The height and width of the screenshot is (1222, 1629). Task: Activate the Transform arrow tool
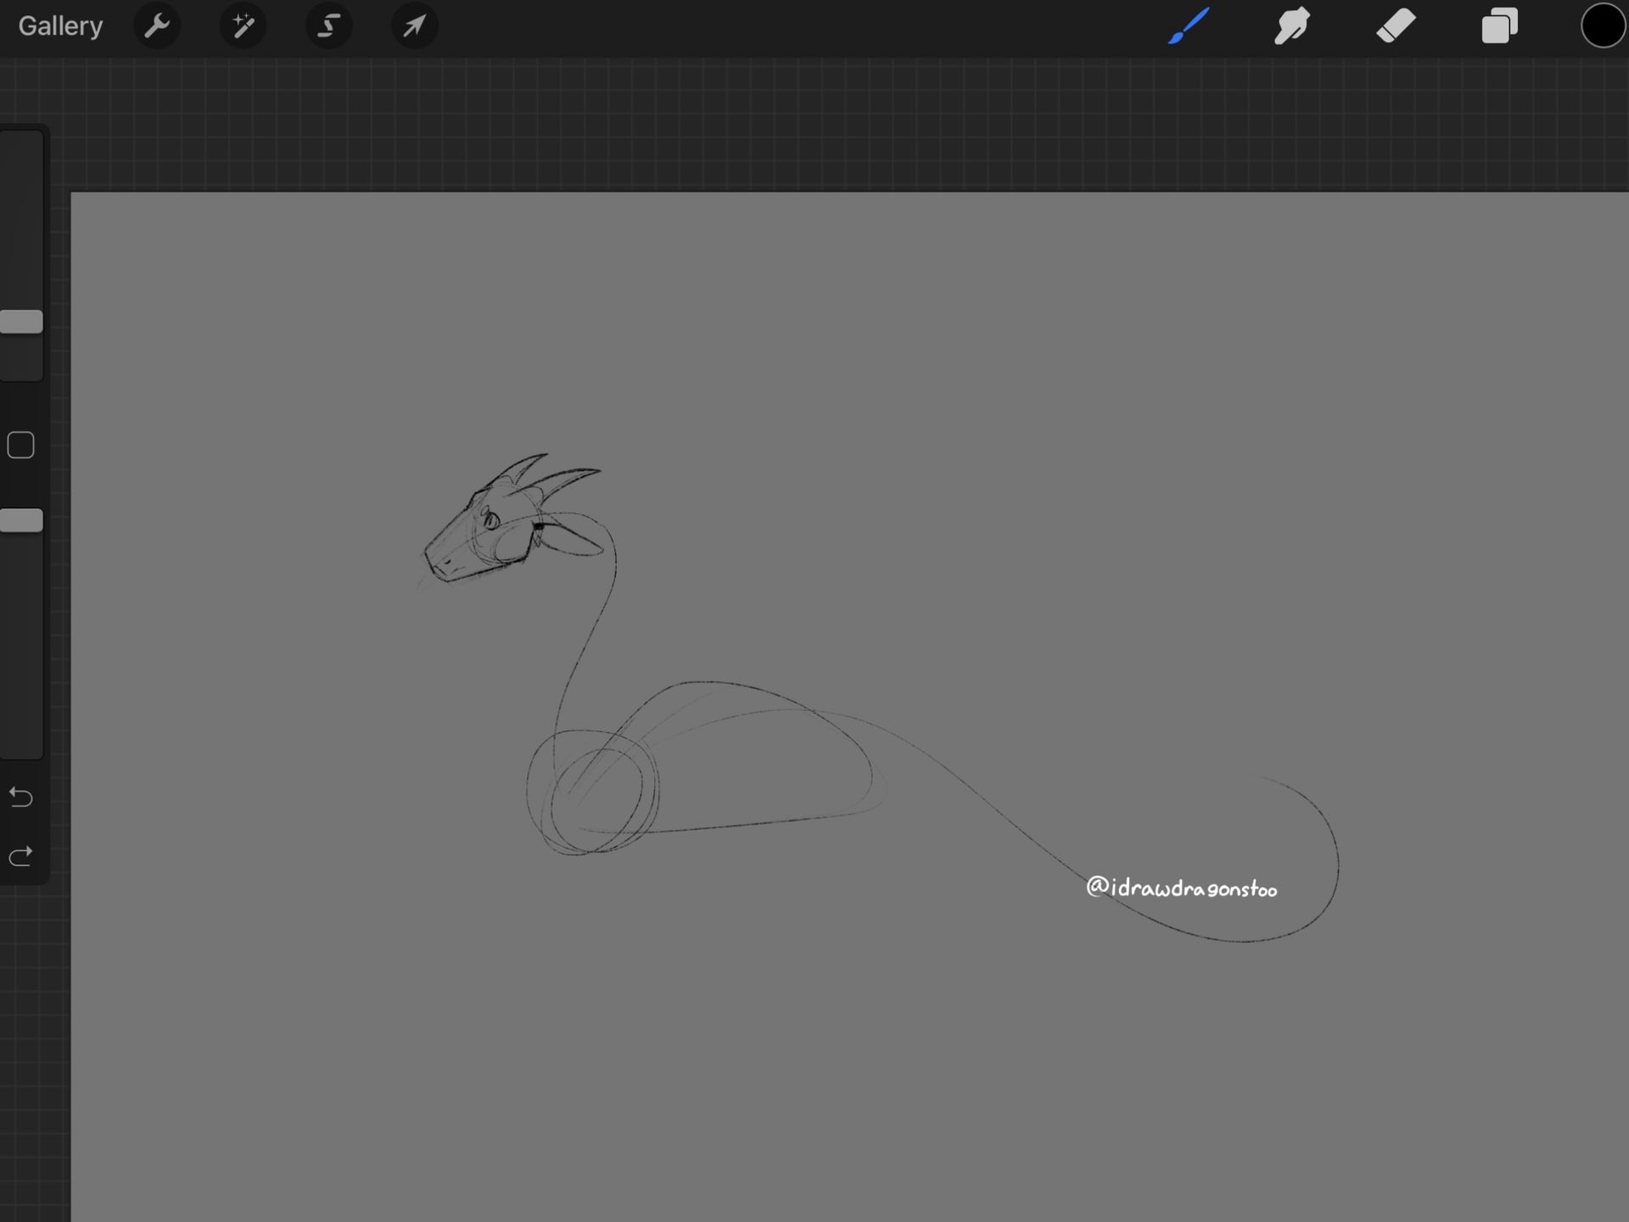point(414,26)
